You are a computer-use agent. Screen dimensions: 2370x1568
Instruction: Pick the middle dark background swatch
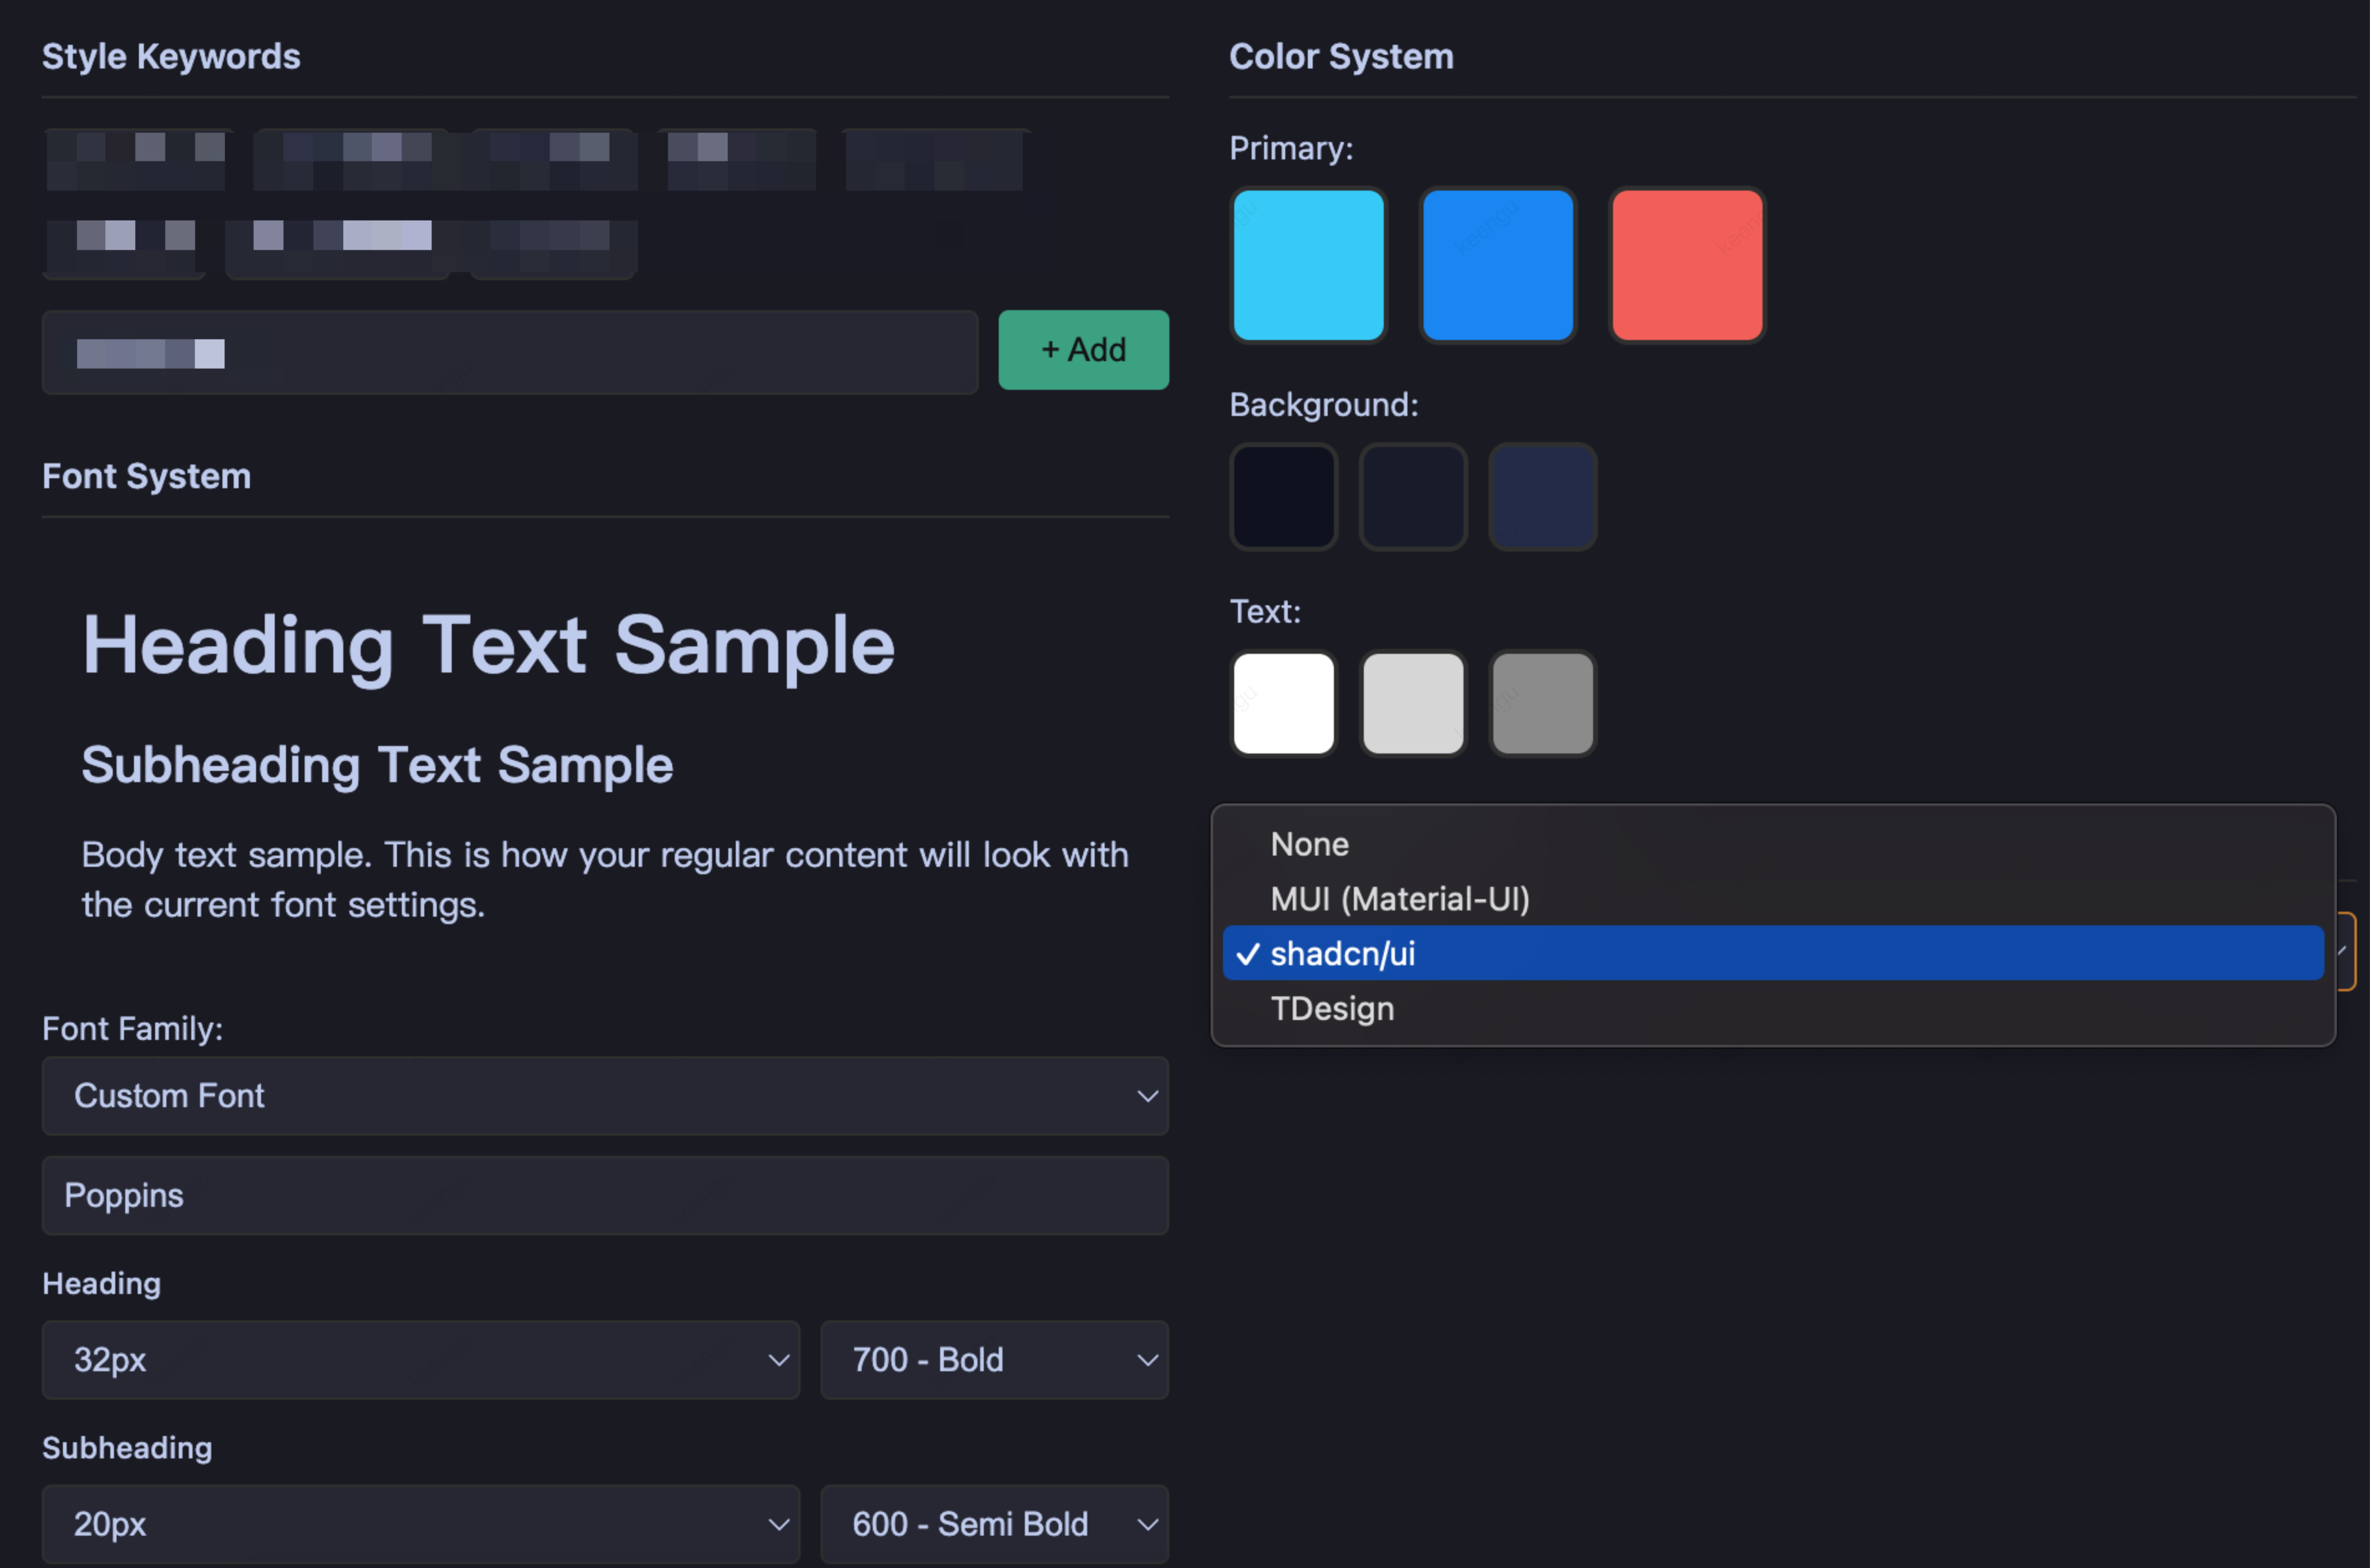pyautogui.click(x=1412, y=497)
